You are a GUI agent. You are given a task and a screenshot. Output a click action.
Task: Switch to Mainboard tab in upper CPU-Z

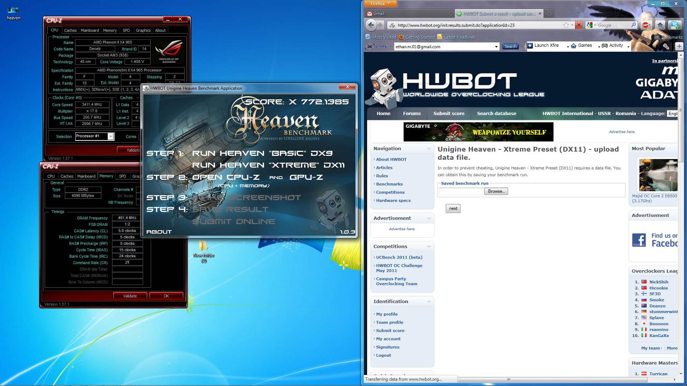pyautogui.click(x=90, y=30)
